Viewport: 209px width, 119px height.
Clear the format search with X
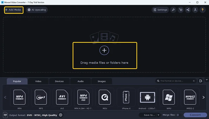click(x=194, y=81)
